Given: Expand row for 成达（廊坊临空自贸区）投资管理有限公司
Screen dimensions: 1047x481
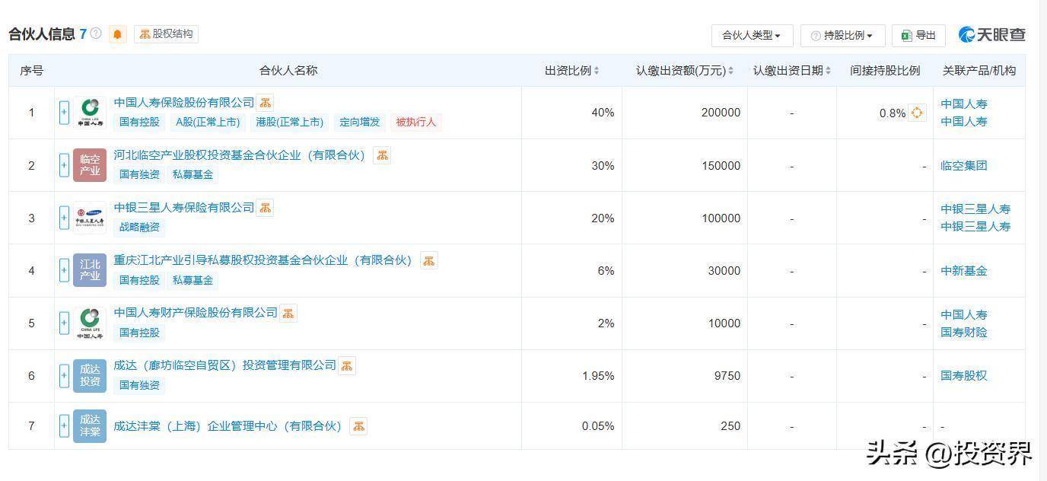Looking at the screenshot, I should tap(64, 376).
